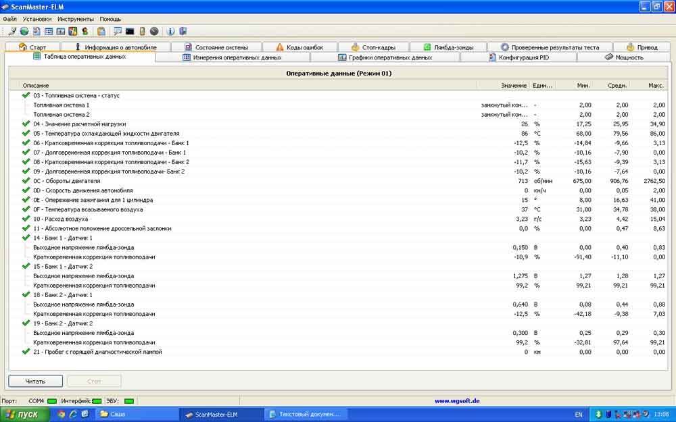Screen dimensions: 676x422
Task: Click the exit door icon in toolbar
Action: coord(183,31)
